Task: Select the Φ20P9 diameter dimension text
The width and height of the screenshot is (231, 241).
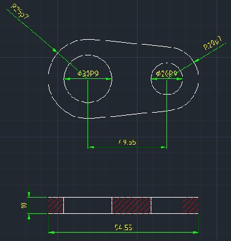Action: tap(166, 74)
